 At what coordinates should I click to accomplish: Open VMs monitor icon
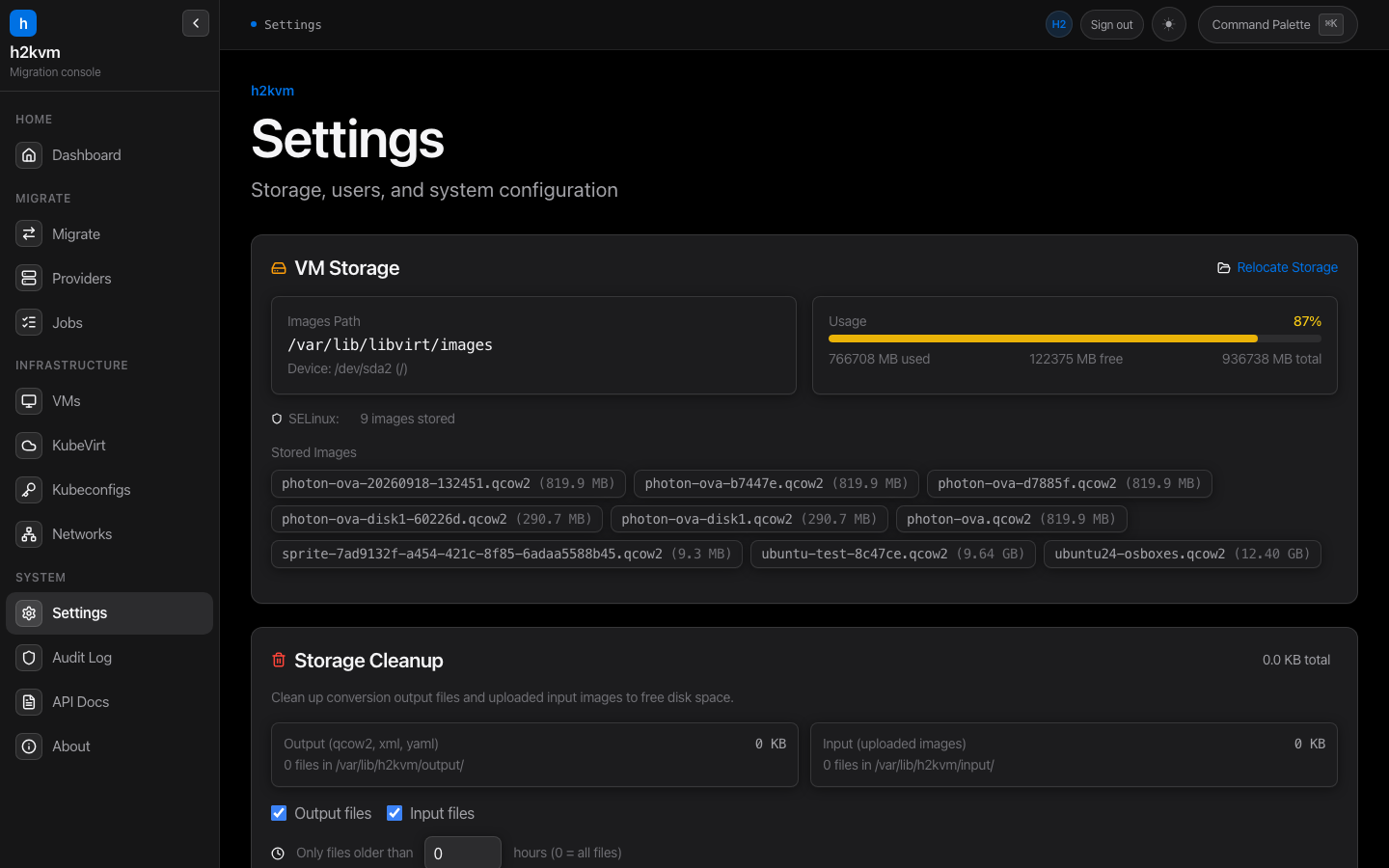click(x=29, y=401)
